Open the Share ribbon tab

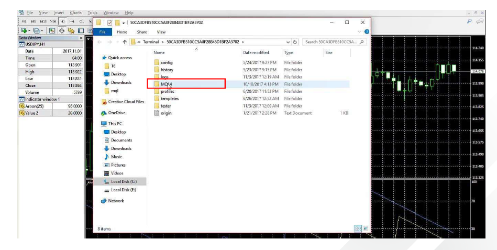[x=142, y=32]
